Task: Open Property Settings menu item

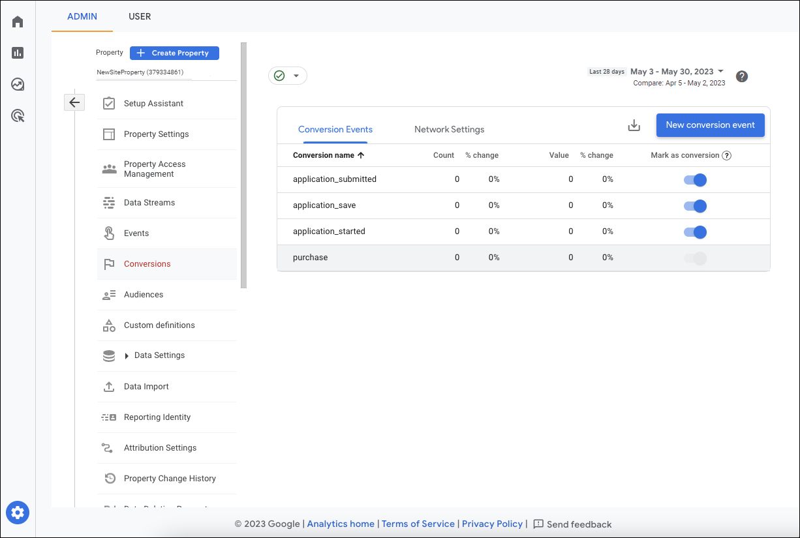Action: point(167,134)
